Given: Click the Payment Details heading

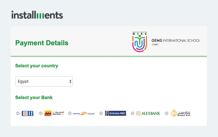Looking at the screenshot, I should (42, 43).
